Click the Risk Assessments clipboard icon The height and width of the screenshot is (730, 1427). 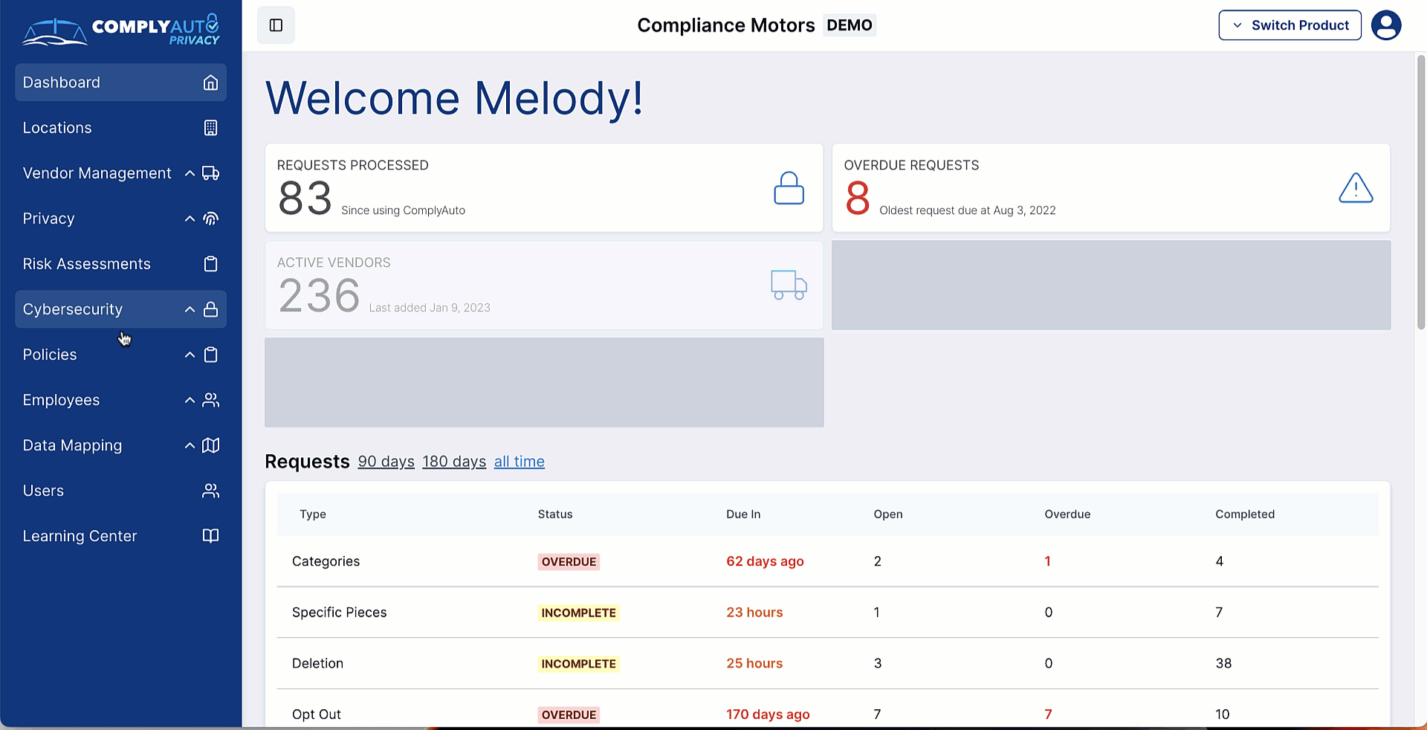[x=211, y=264]
